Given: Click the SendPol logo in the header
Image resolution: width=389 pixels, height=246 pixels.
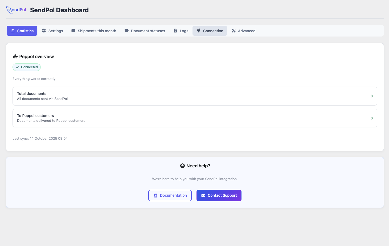Looking at the screenshot, I should 16,10.
